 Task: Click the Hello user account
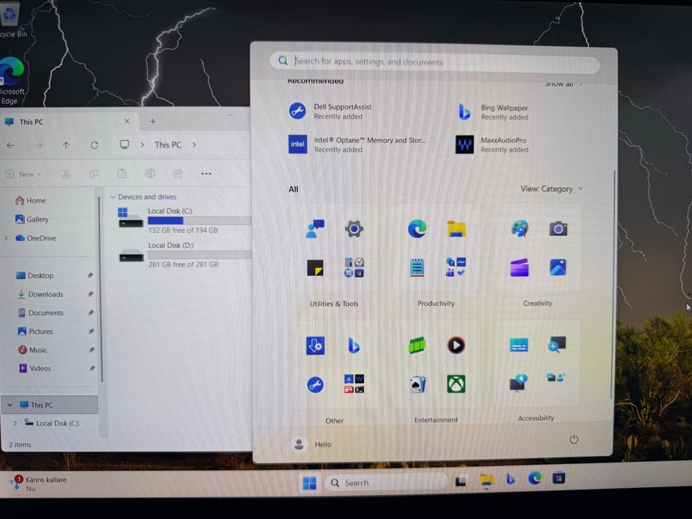click(312, 444)
